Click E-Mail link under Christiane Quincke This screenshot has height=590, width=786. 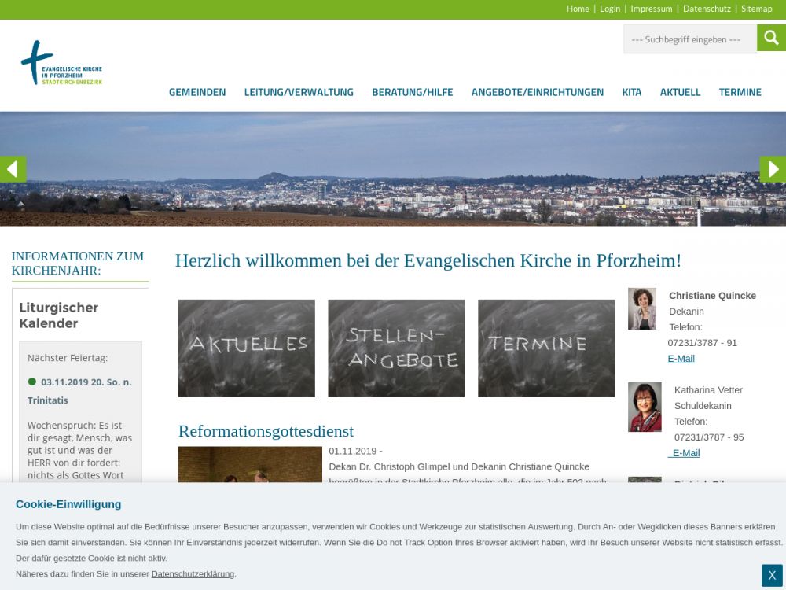(681, 359)
